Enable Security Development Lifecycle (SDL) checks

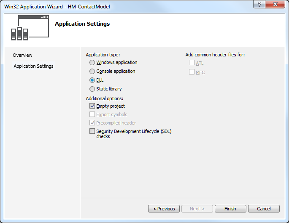click(x=92, y=131)
